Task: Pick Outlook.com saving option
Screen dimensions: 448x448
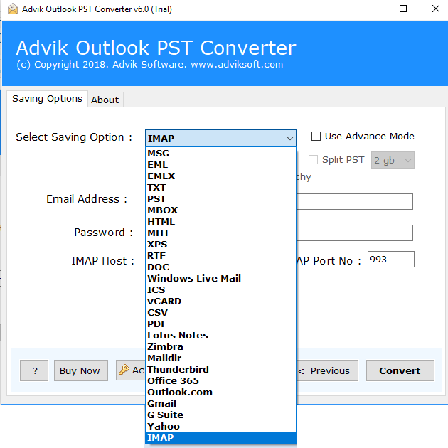Action: coord(220,393)
